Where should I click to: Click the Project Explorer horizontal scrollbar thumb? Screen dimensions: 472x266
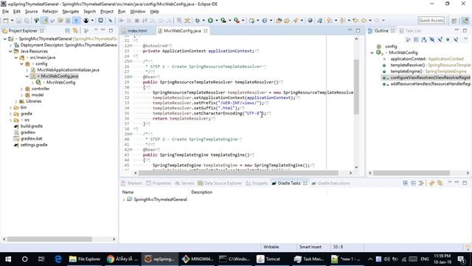click(49, 239)
